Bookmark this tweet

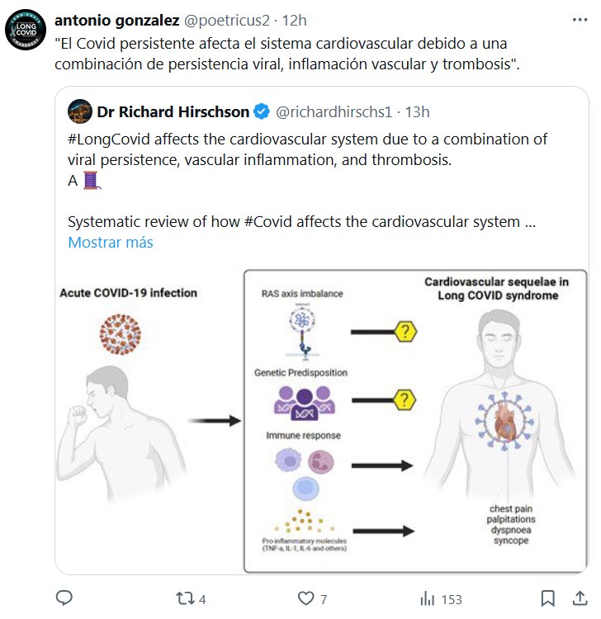tap(547, 598)
